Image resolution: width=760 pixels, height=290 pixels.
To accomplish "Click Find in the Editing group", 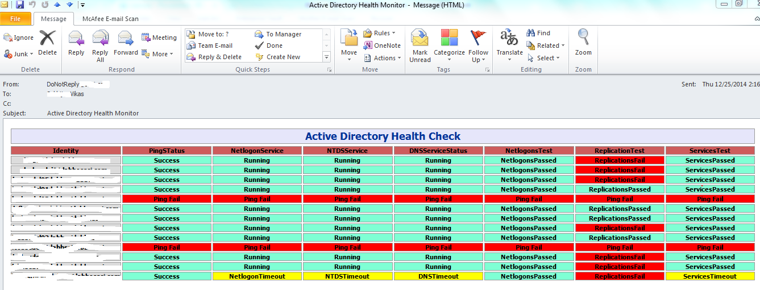I will pyautogui.click(x=538, y=33).
